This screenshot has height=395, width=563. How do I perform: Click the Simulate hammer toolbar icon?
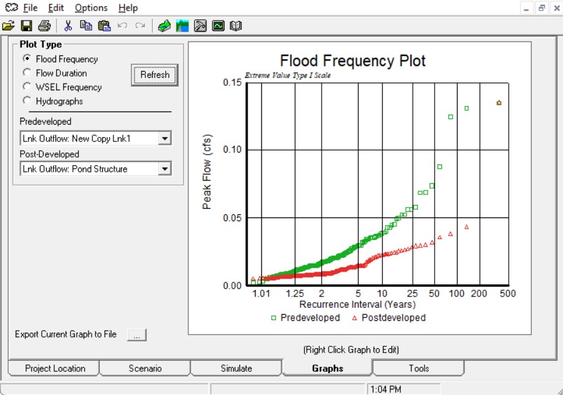coord(200,26)
